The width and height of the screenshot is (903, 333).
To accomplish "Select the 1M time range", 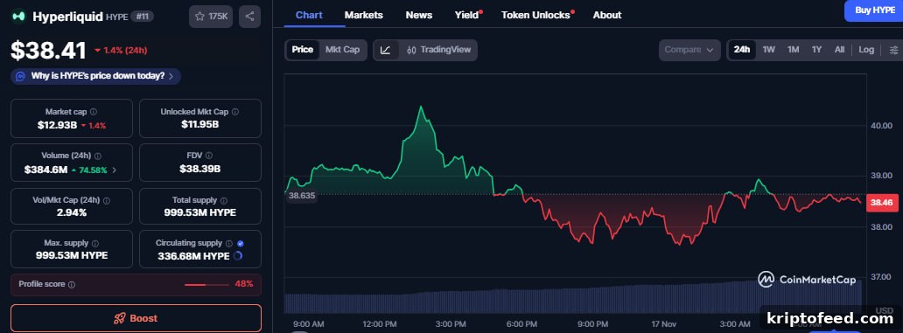I will (793, 50).
